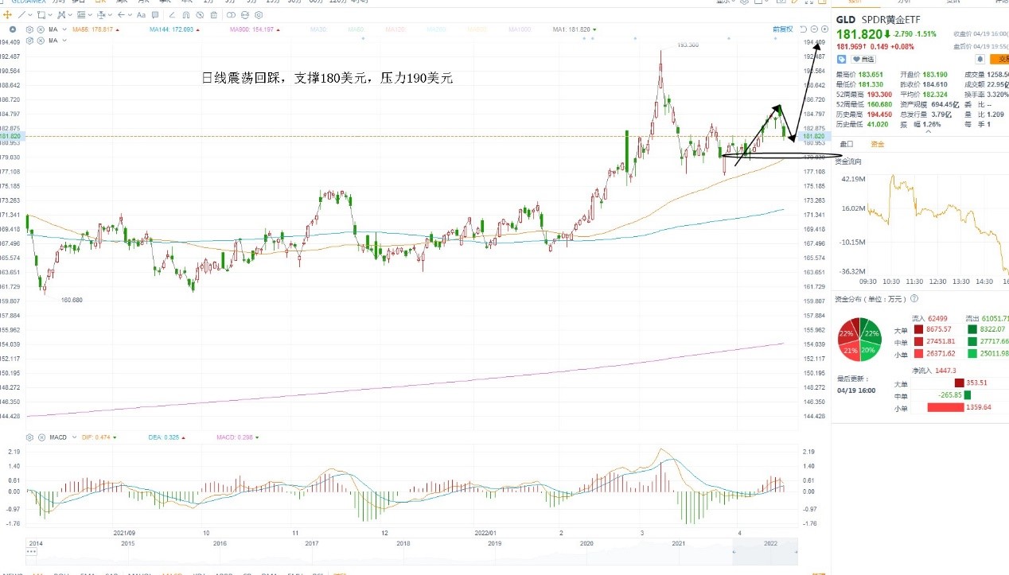Open settings gear of second MA indicator
Viewport: 1009px width, 575px height.
point(29,40)
